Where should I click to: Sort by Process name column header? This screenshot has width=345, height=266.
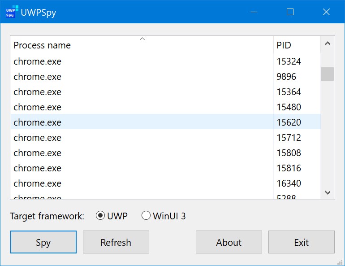(142, 45)
